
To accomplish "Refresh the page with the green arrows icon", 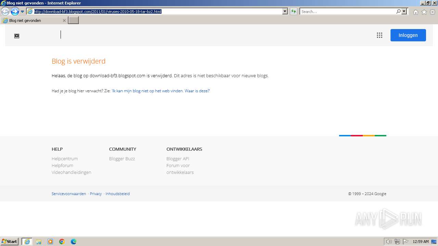I will 294,12.
